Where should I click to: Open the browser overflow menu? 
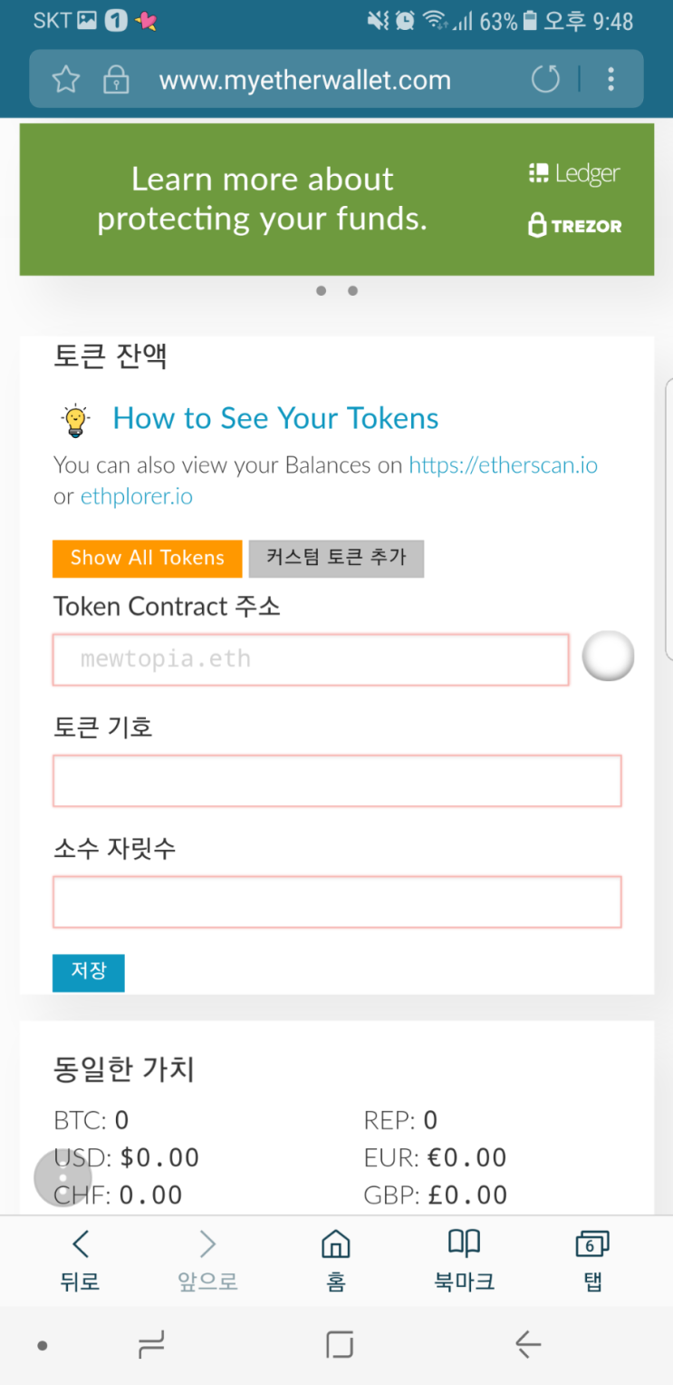(611, 79)
